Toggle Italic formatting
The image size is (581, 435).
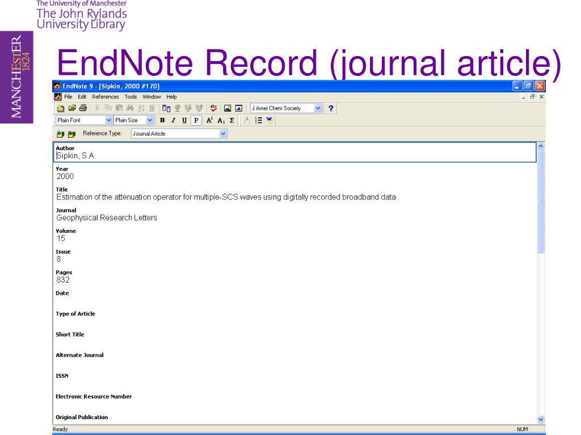[174, 120]
